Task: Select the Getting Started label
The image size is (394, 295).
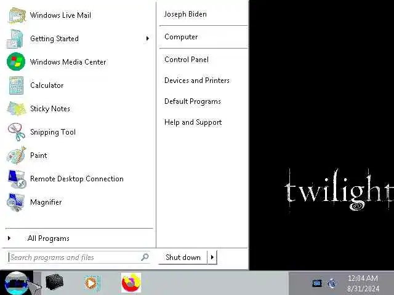Action: [54, 39]
